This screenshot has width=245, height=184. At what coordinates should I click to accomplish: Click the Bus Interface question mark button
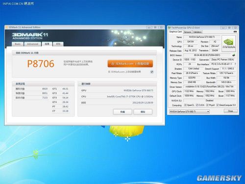235,64
